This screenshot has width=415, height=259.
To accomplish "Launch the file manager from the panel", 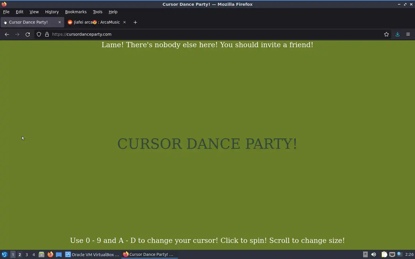I will (x=41, y=254).
